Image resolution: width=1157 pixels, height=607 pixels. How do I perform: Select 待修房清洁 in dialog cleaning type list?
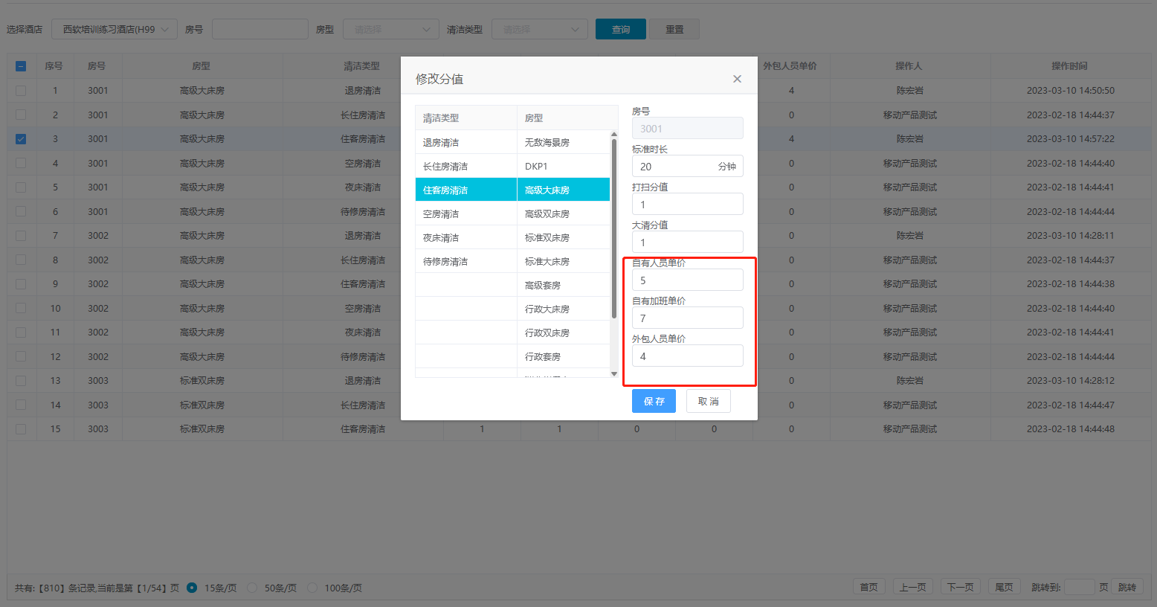(466, 261)
